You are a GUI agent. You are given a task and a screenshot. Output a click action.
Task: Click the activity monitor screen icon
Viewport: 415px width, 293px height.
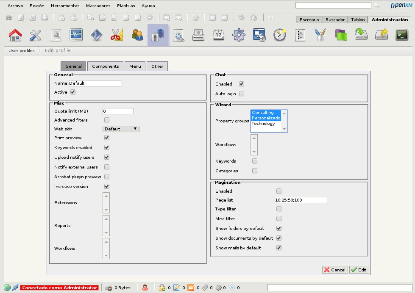(76, 35)
